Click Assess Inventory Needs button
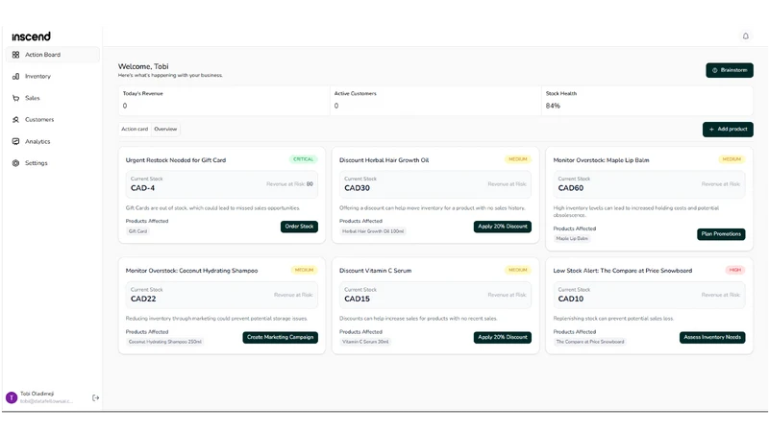The width and height of the screenshot is (769, 432). [x=712, y=338]
